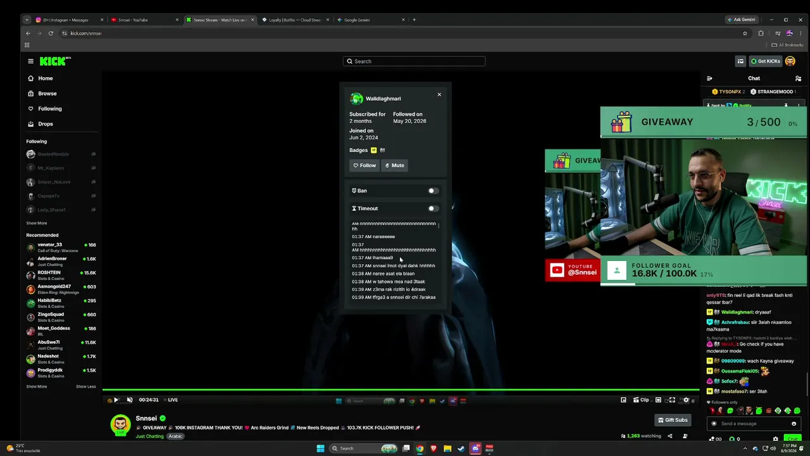This screenshot has width=810, height=456.
Task: Switch to Loyalty BotRix tab
Action: pyautogui.click(x=294, y=20)
